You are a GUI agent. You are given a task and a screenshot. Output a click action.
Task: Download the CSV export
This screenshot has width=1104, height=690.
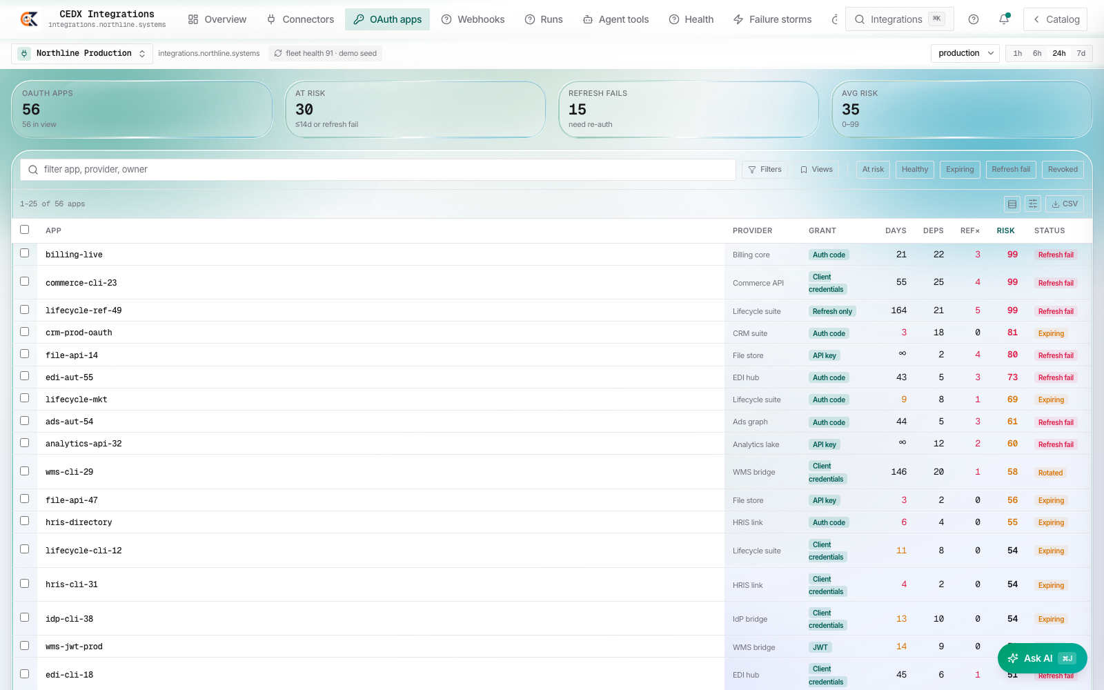click(1065, 204)
